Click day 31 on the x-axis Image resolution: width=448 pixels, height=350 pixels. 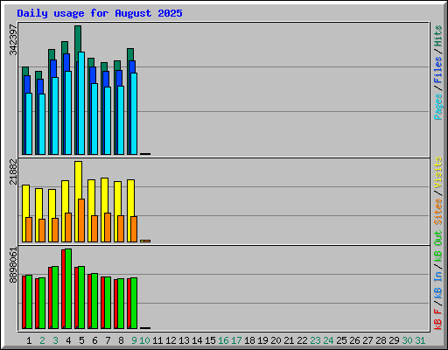tap(420, 340)
